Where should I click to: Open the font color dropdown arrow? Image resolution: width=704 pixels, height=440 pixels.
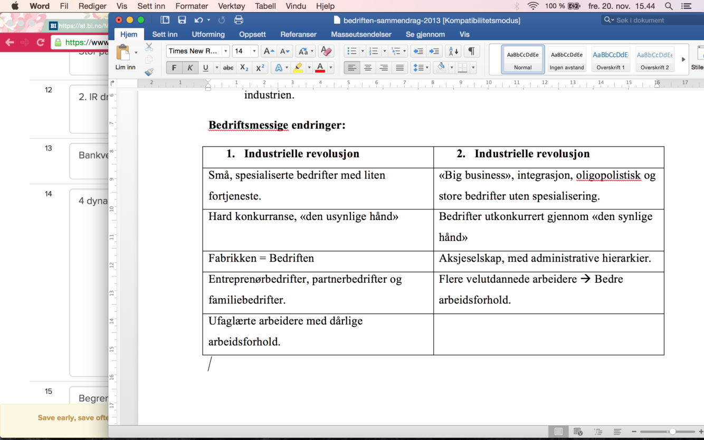click(331, 68)
